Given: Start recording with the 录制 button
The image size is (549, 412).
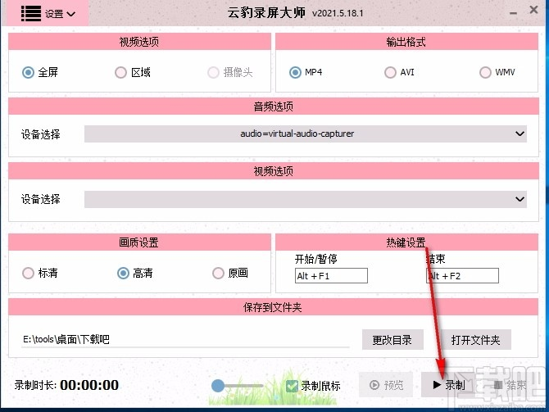Looking at the screenshot, I should [x=448, y=385].
